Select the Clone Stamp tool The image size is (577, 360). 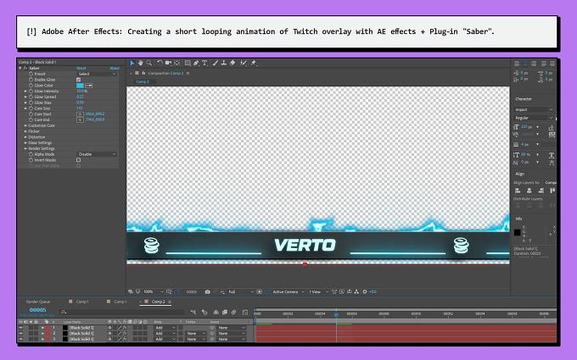(x=224, y=63)
